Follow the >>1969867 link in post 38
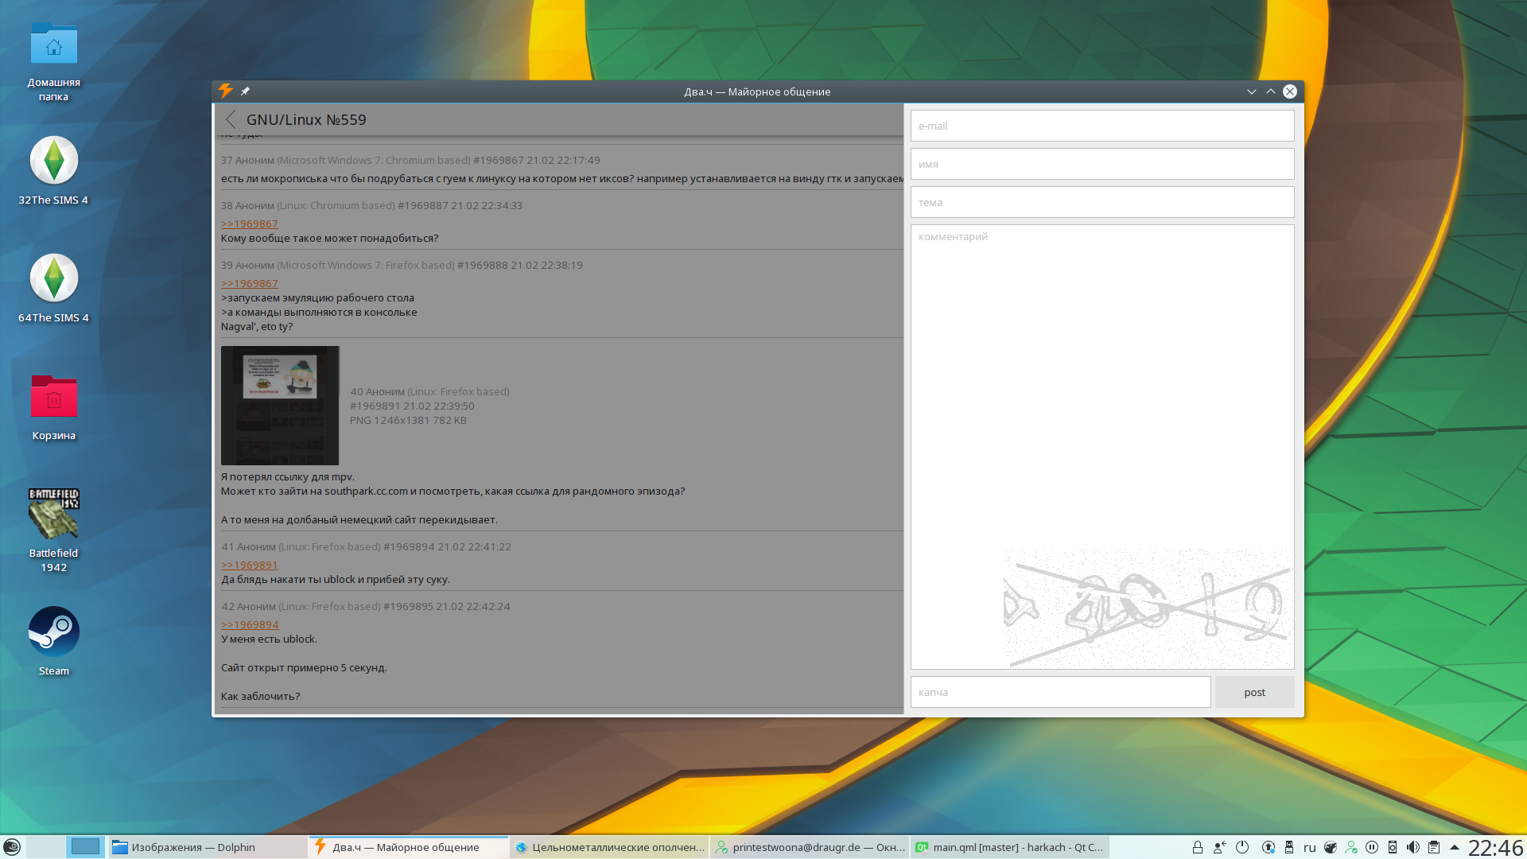This screenshot has width=1527, height=859. coord(250,223)
